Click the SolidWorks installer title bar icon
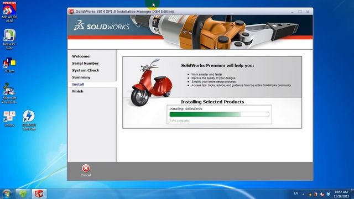Viewport: 354px width, 199px height. coord(71,11)
